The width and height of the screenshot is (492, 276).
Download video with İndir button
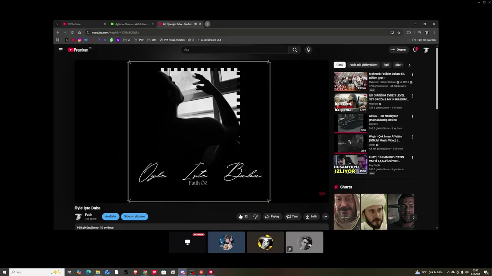click(311, 217)
